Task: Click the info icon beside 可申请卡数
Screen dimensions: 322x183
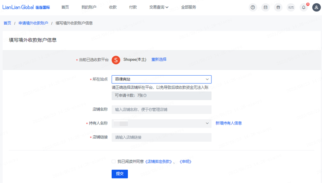Action: click(145, 95)
